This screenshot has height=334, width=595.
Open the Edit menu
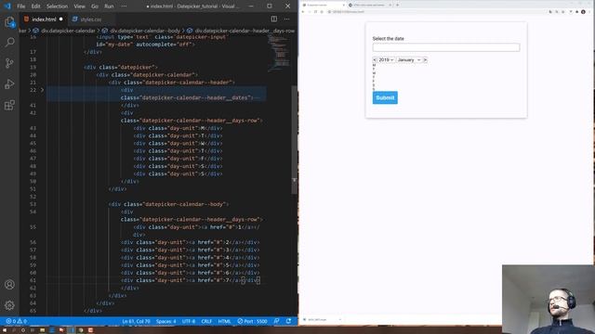35,6
